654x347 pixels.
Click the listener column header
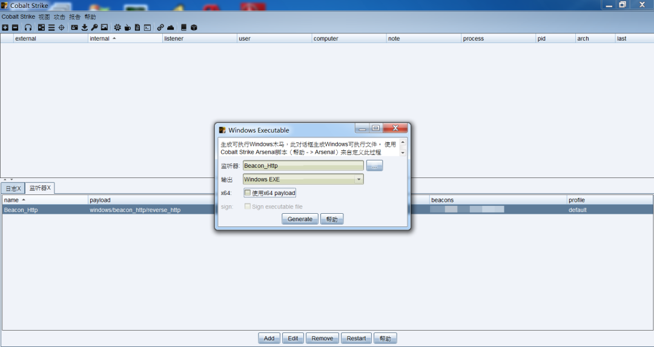(200, 38)
